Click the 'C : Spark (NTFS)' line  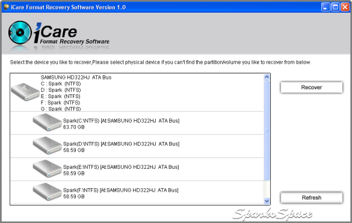tap(61, 84)
